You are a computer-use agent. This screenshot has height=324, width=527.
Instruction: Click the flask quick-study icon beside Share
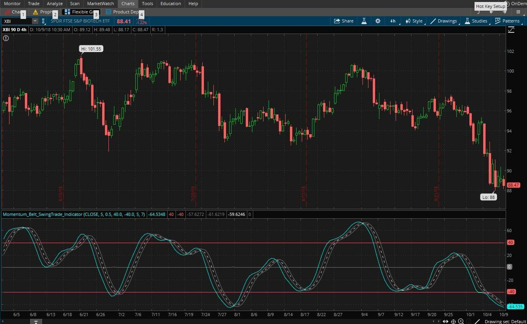tap(364, 21)
